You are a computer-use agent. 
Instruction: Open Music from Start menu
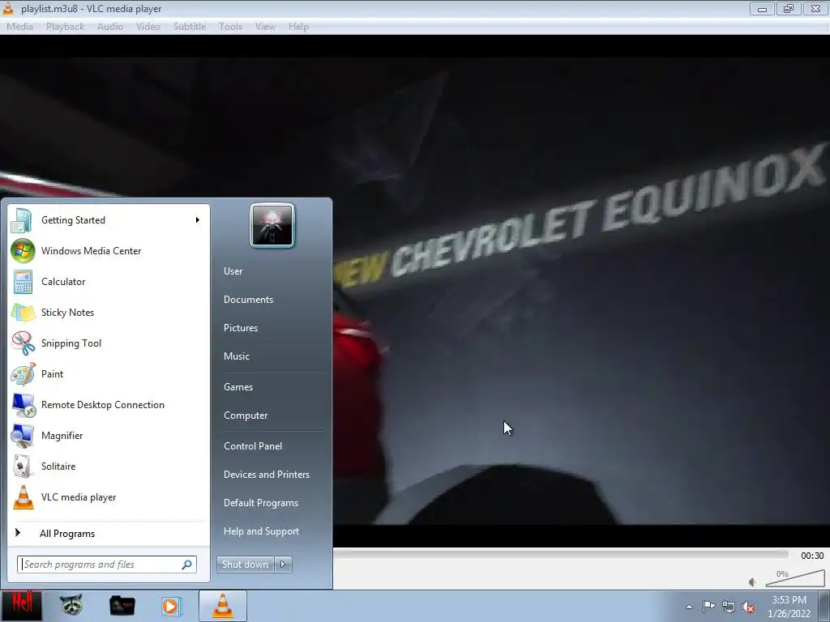[237, 356]
